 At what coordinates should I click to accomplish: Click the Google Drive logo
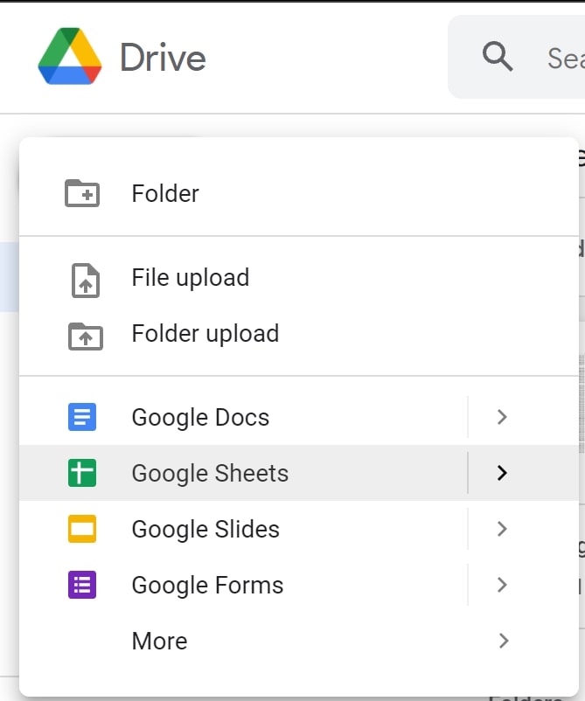pos(70,56)
